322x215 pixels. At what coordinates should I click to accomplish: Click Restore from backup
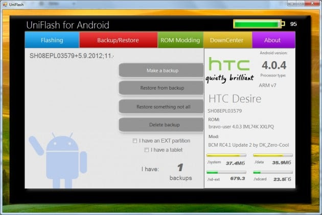[x=161, y=88]
